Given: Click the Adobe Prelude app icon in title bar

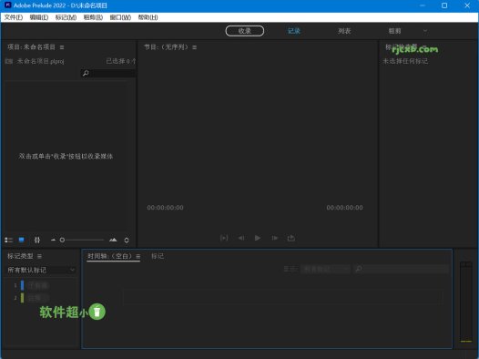Looking at the screenshot, I should click(x=7, y=5).
